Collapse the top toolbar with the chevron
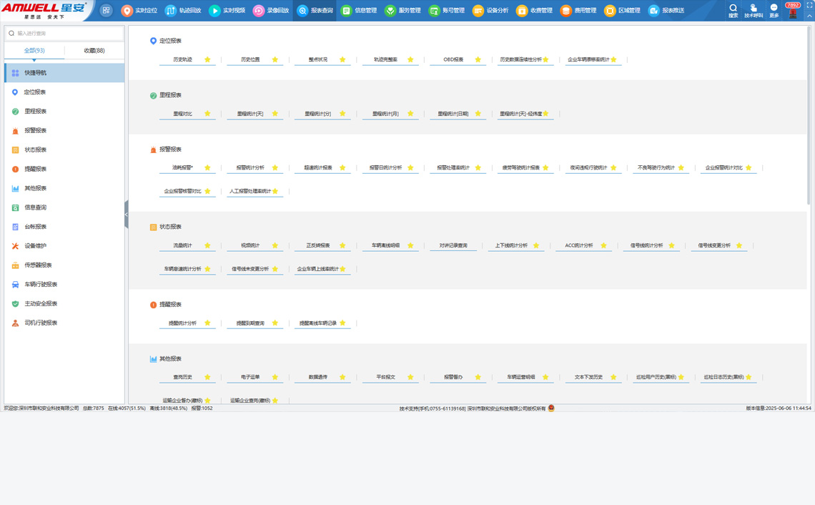 809,16
